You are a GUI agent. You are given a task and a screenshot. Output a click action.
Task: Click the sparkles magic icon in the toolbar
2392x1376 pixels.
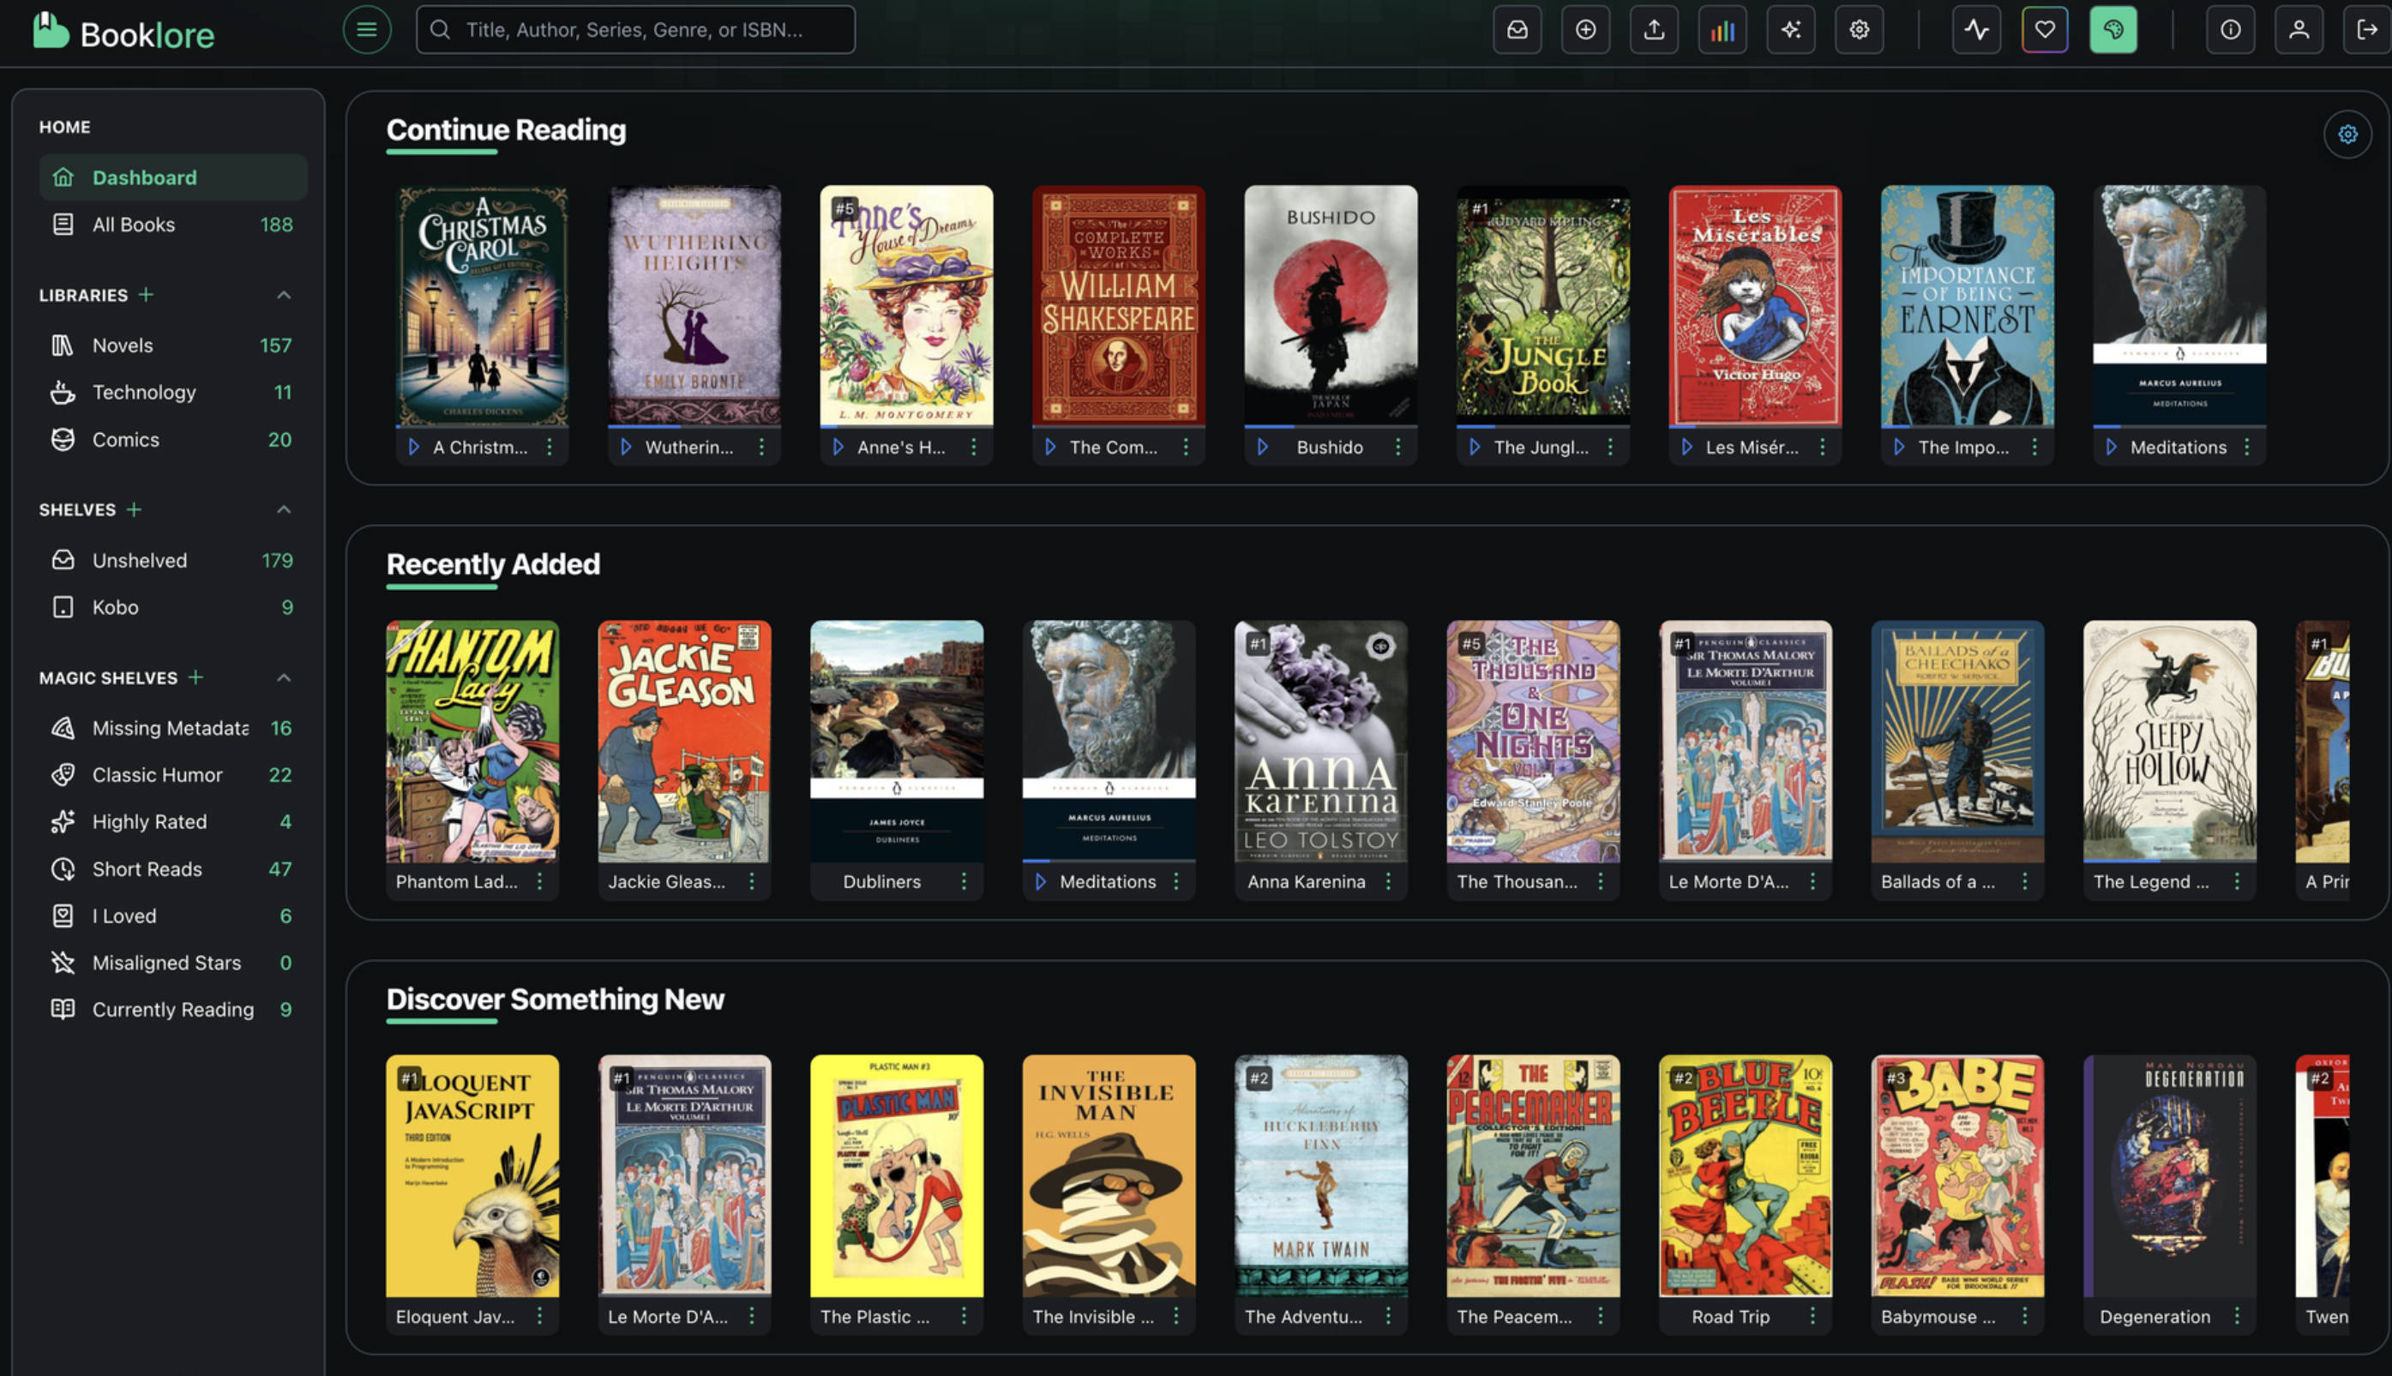pyautogui.click(x=1790, y=29)
